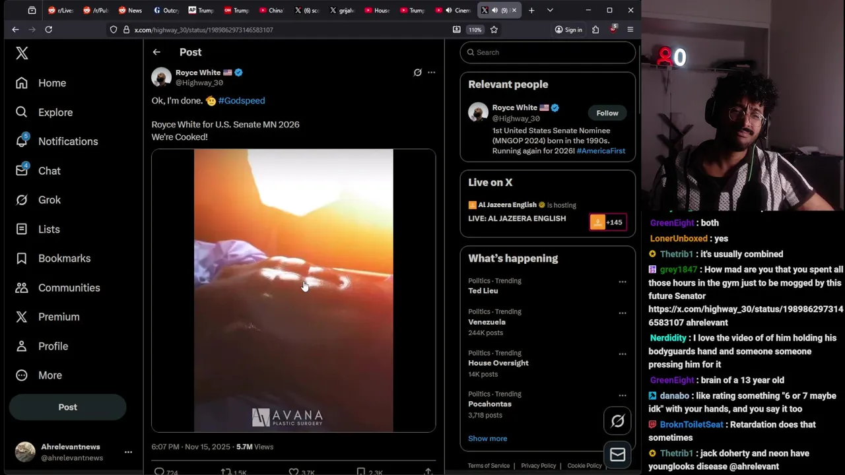Screen dimensions: 845x475
Task: Open account menu dots beside Ahrelevantnews
Action: pos(128,452)
